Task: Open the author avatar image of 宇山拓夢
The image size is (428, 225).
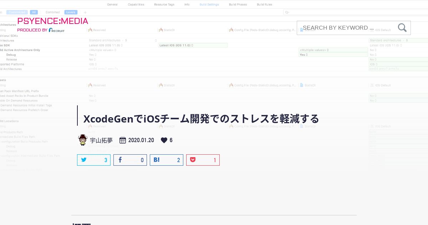Action: (x=83, y=140)
